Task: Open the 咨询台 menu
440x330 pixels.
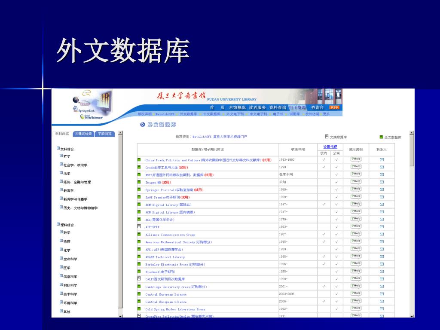Action: tap(318, 107)
